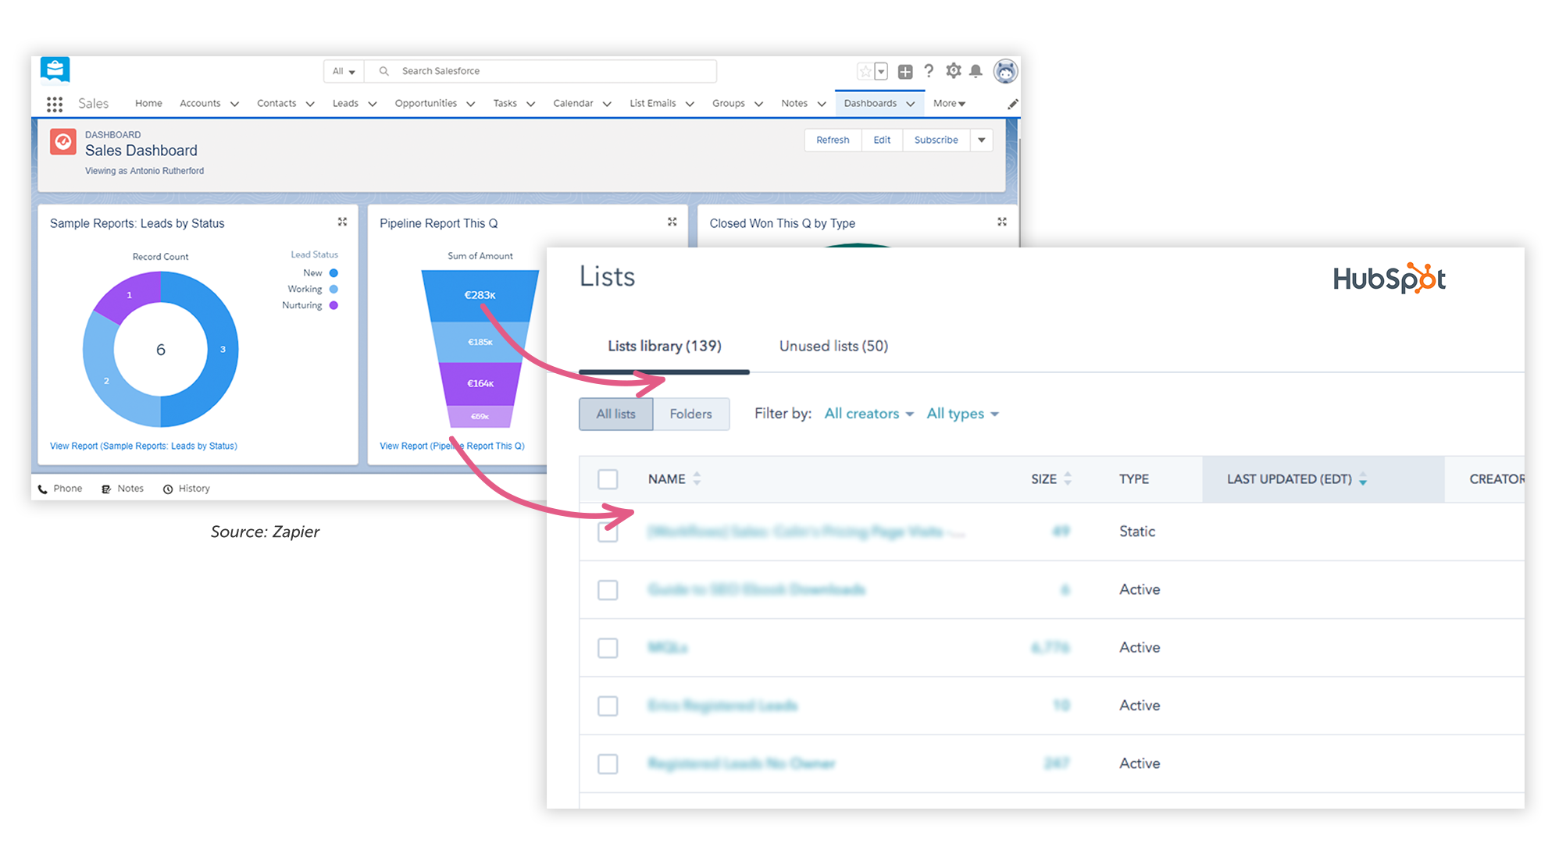The image size is (1566, 843).
Task: Check the box for the Static list row
Action: pyautogui.click(x=608, y=532)
